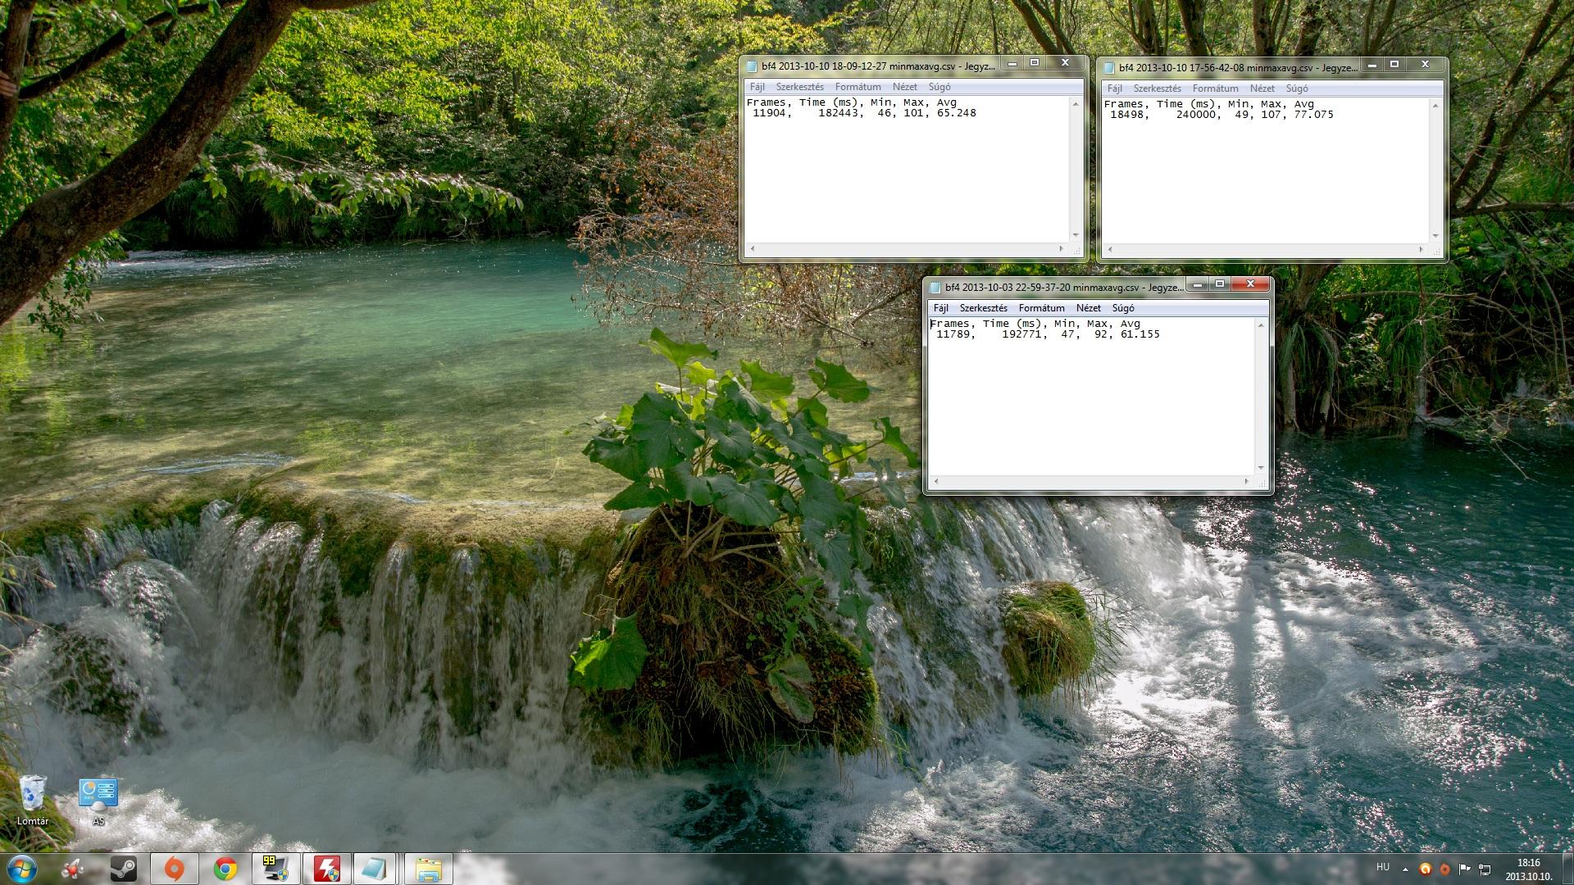Open the Notepad taskbar button

click(375, 869)
